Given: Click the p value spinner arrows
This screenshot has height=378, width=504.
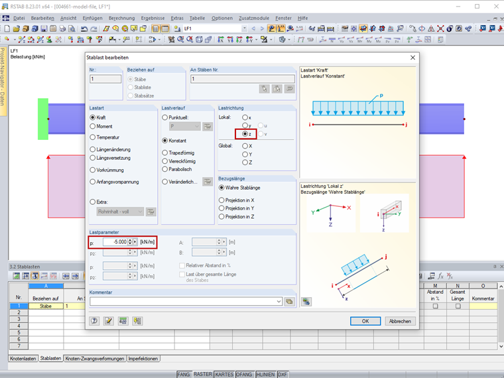Looking at the screenshot, I should point(130,241).
